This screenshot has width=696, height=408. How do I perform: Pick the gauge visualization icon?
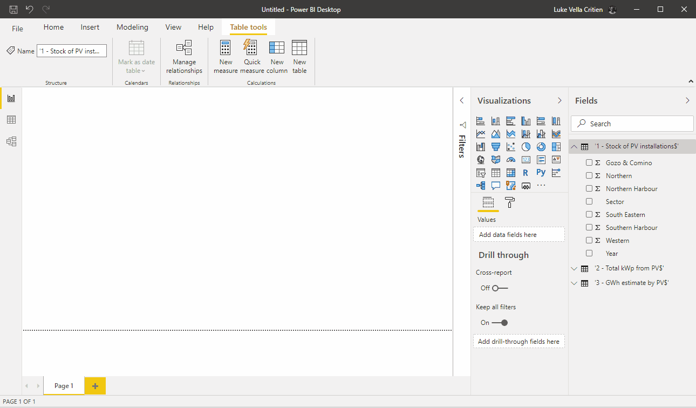tap(511, 160)
